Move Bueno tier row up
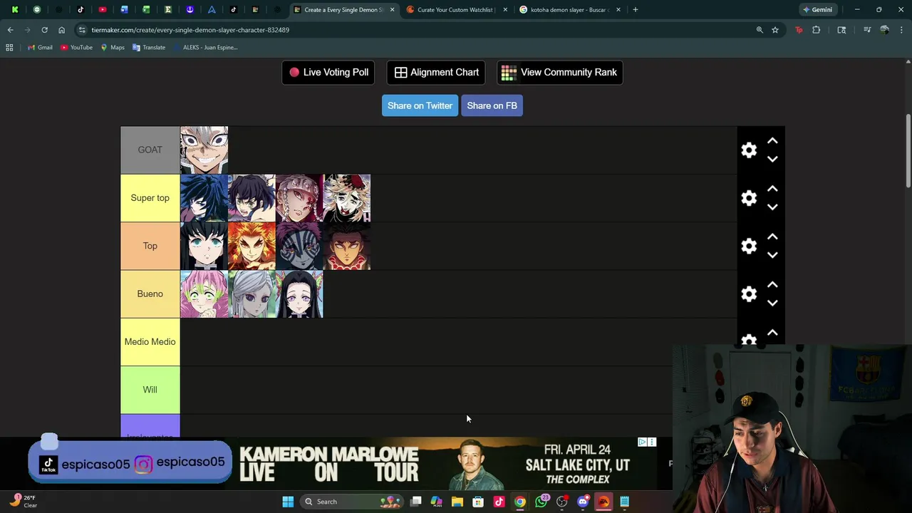Screen dimensions: 912x513 [772, 284]
